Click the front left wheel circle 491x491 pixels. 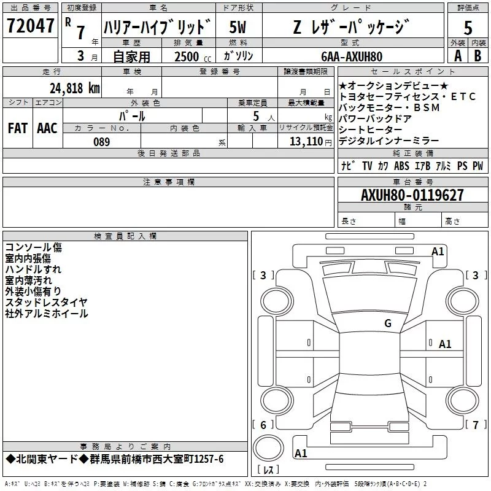277,301
